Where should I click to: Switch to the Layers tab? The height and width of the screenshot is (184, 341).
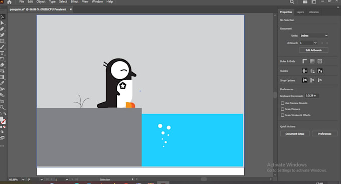coord(300,12)
